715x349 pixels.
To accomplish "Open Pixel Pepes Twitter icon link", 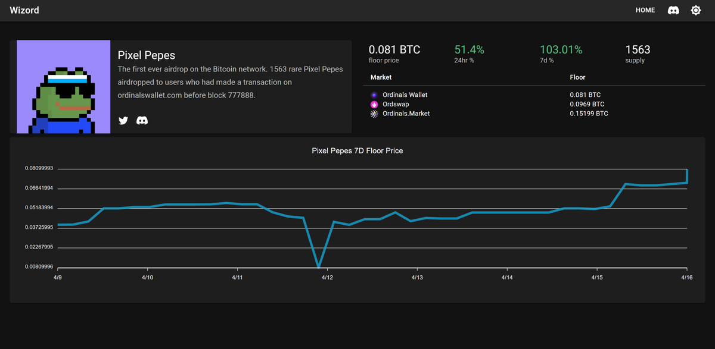I will click(123, 120).
